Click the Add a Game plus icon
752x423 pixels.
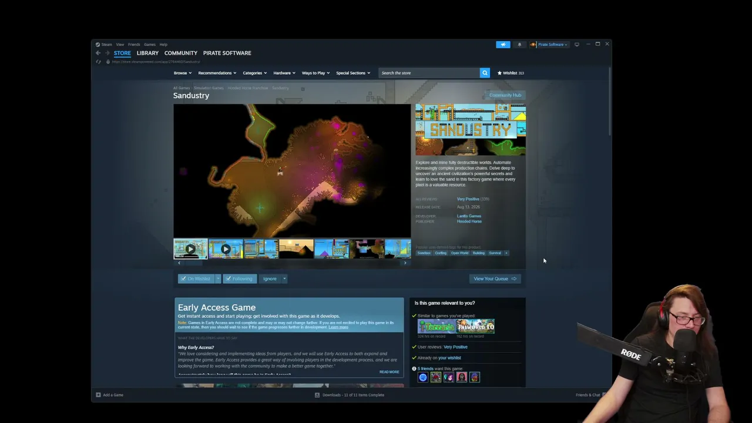tap(98, 395)
